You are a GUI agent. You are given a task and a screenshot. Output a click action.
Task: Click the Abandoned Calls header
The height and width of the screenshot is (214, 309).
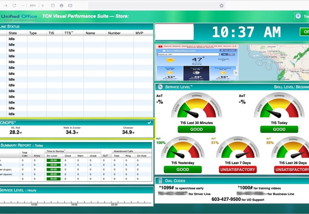tap(123, 151)
